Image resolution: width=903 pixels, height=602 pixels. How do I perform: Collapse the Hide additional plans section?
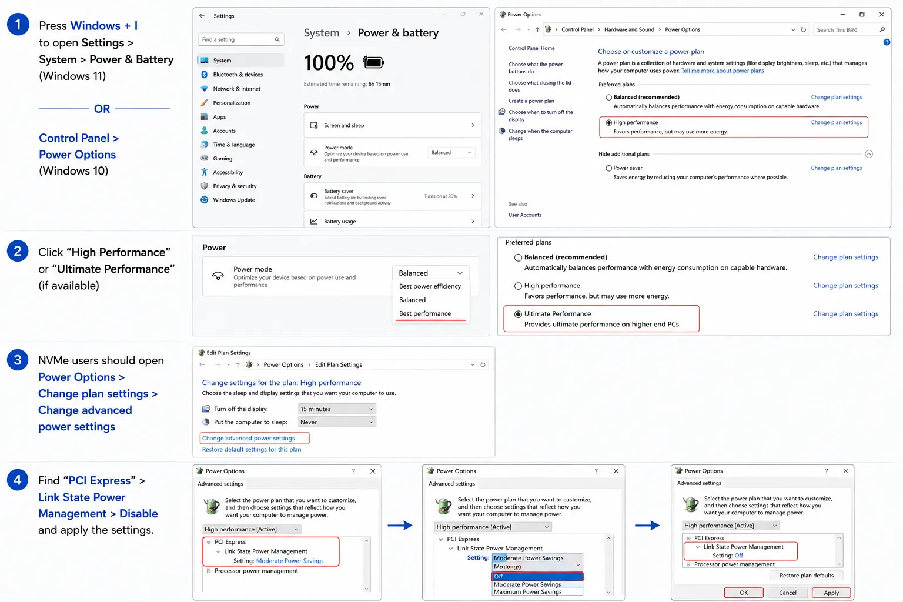point(869,154)
